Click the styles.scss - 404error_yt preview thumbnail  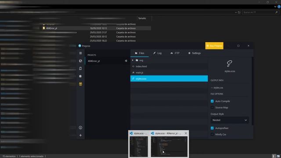pos(169,147)
